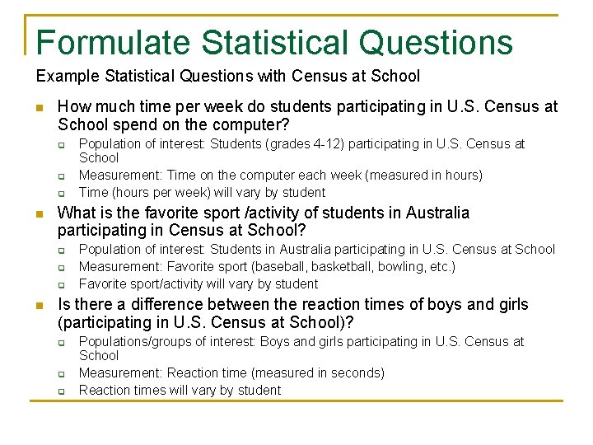Select the subtitle 'Example Statistical Questions with Census at School'

[x=227, y=77]
